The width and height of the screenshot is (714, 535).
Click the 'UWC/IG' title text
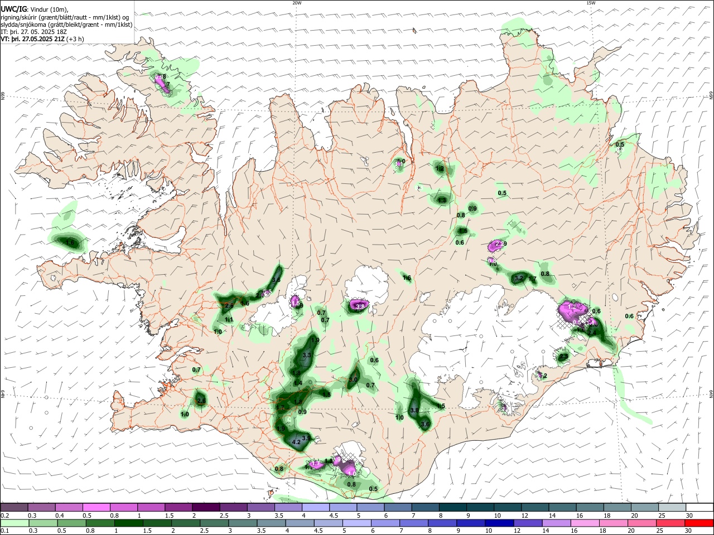point(13,9)
